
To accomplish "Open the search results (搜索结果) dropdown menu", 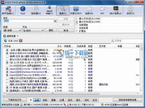I will coord(11,36).
